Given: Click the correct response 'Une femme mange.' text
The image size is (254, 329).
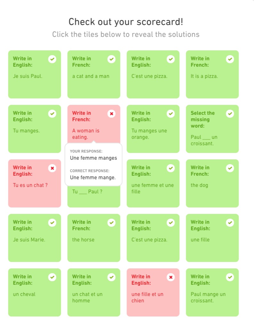Looking at the screenshot, I should [x=93, y=178].
